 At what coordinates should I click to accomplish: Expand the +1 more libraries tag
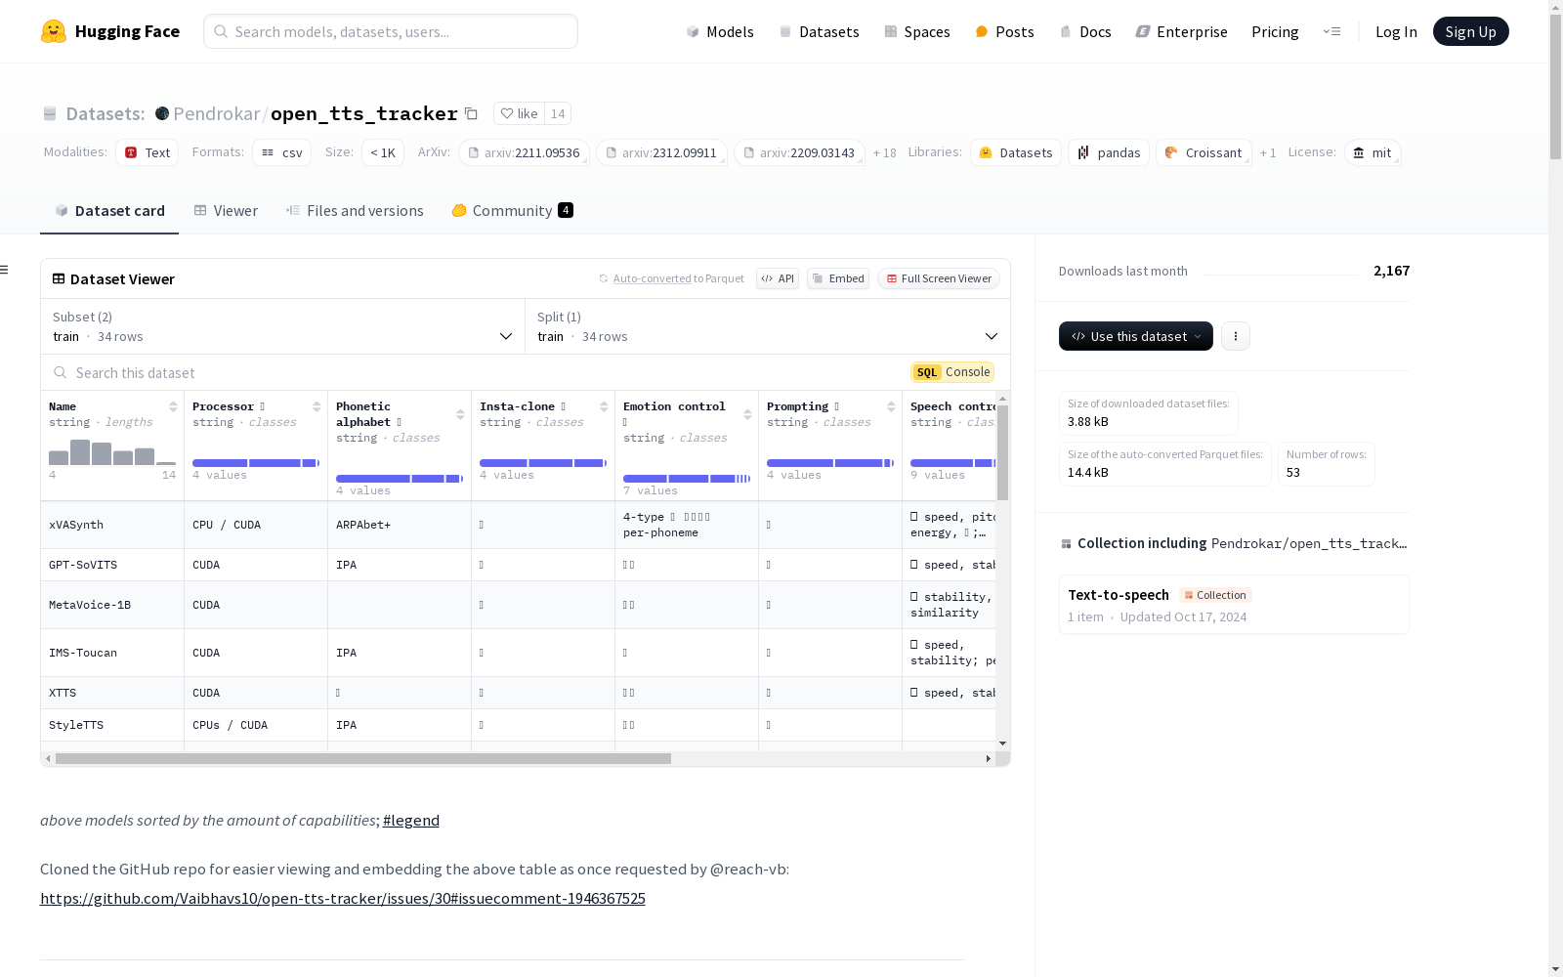(x=1268, y=153)
